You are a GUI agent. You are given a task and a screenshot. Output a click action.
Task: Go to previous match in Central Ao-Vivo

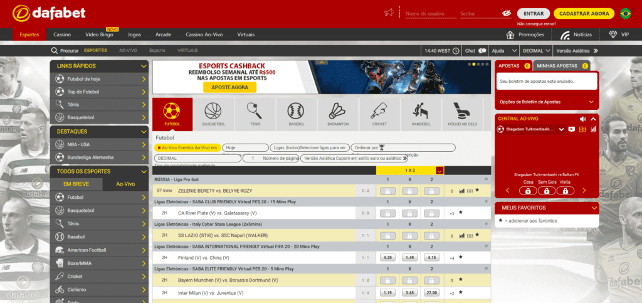click(508, 191)
